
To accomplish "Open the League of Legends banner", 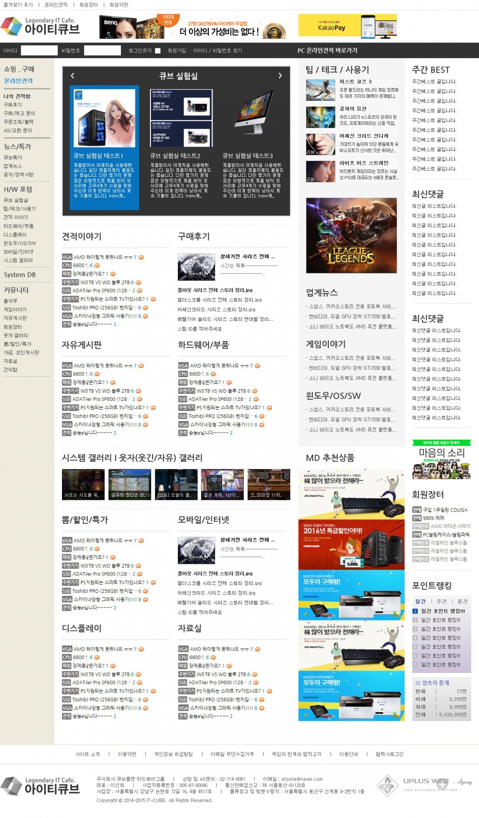I will (x=351, y=235).
